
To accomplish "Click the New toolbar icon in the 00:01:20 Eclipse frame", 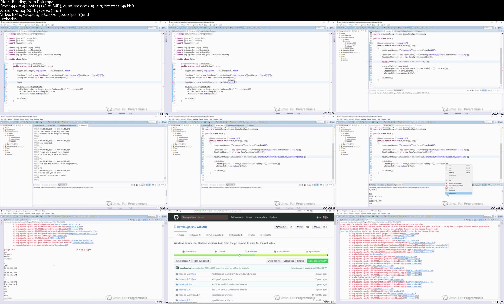I will point(2,28).
